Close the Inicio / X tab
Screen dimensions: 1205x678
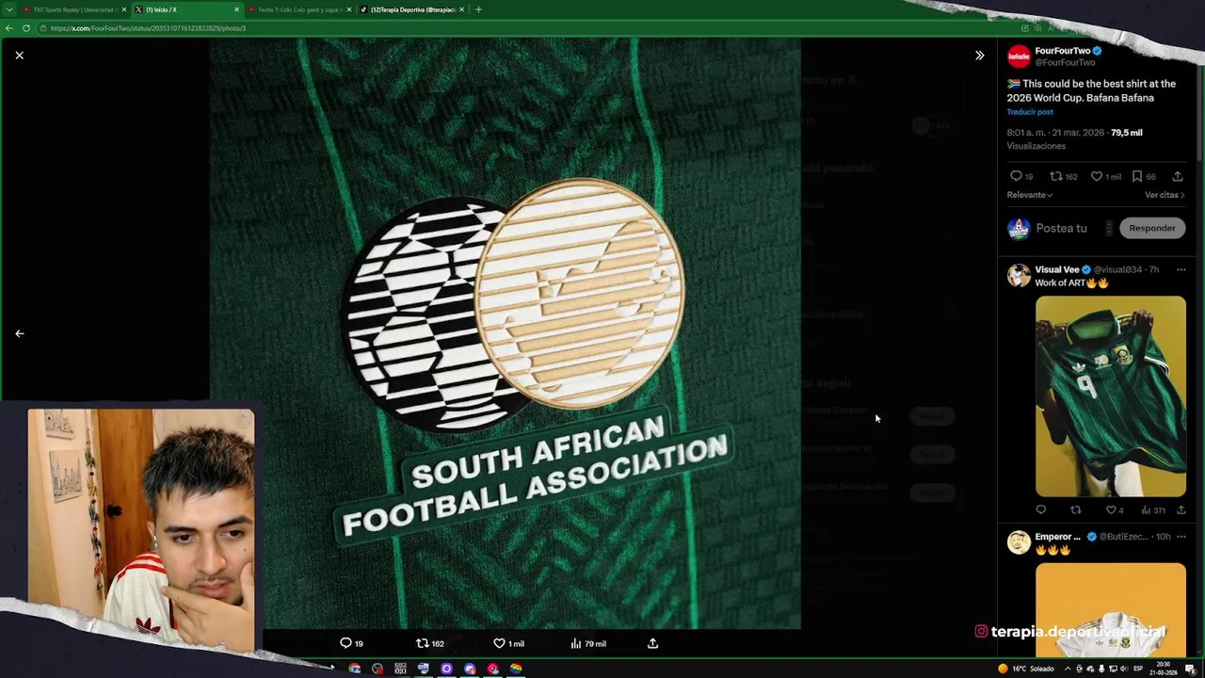coord(236,9)
